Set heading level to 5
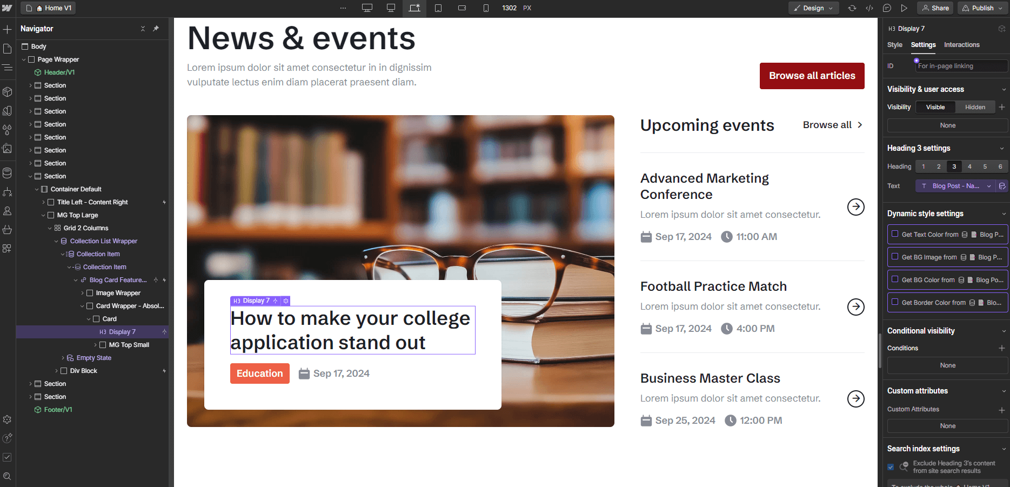This screenshot has width=1010, height=487. [x=985, y=166]
